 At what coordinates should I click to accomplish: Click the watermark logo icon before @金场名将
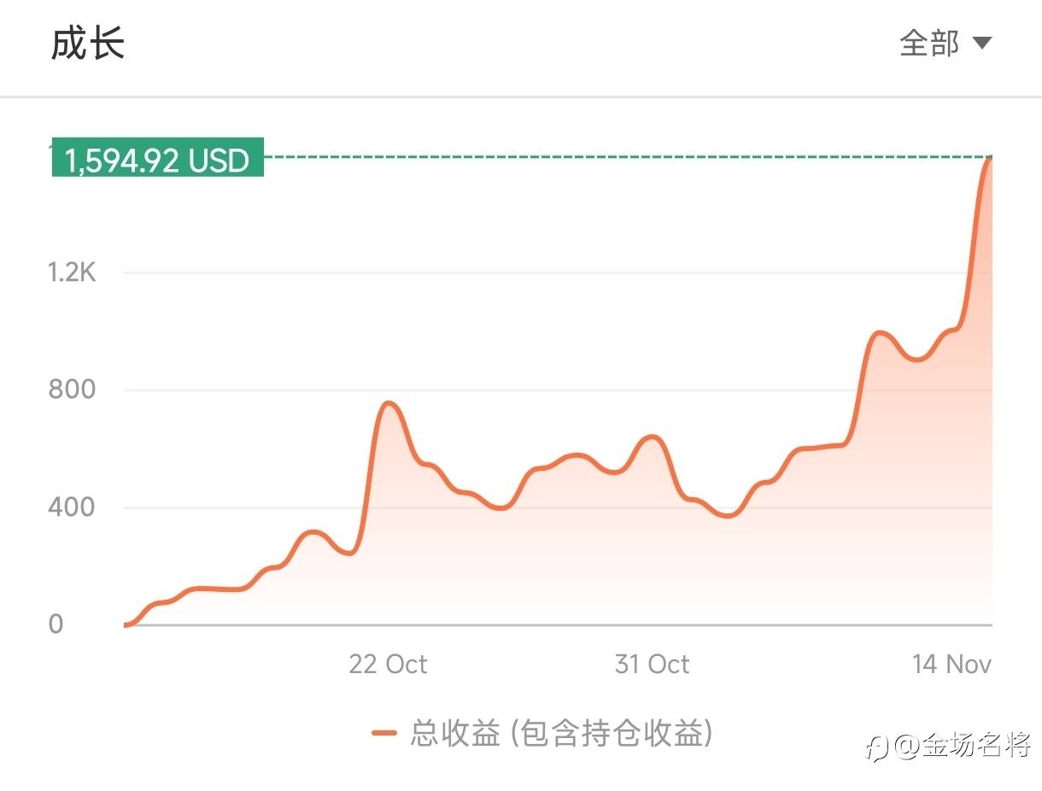click(x=876, y=747)
